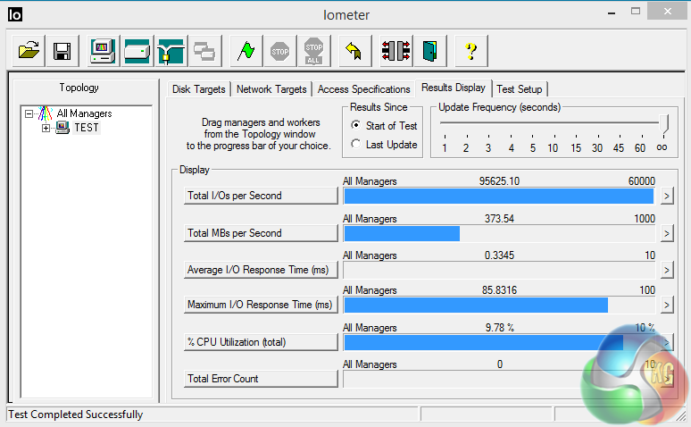This screenshot has height=427, width=691.
Task: Open the About Iometer help icon
Action: tap(471, 51)
